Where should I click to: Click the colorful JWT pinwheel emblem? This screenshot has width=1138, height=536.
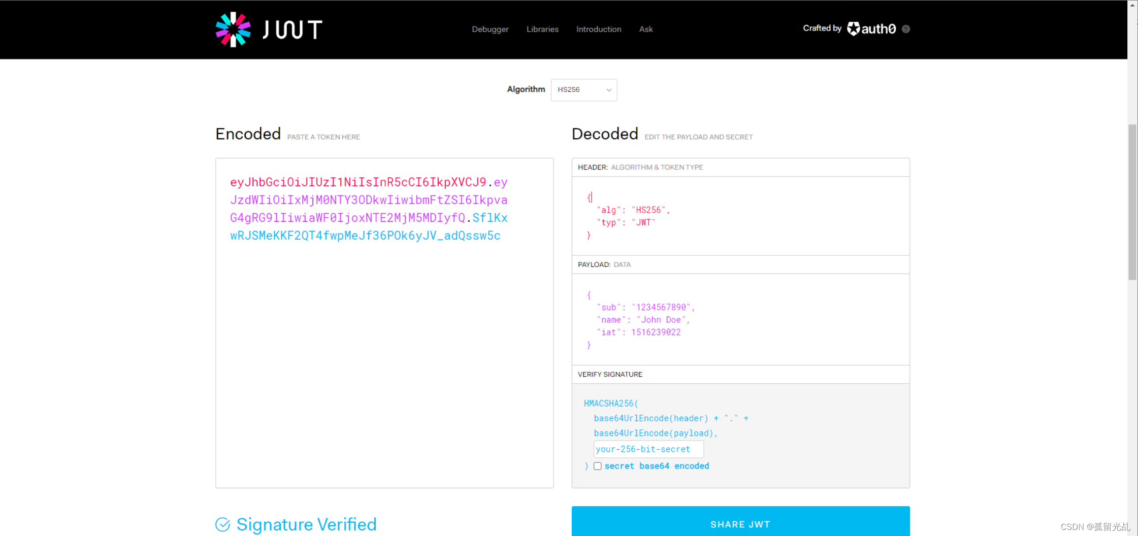[x=233, y=29]
